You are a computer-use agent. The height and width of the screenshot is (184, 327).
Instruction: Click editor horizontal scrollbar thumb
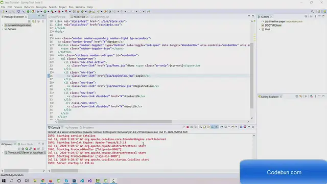114,122
